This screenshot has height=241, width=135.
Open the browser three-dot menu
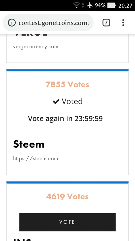[x=123, y=23]
